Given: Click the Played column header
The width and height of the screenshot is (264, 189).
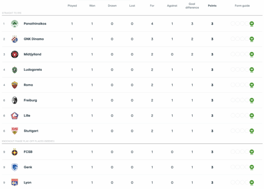Looking at the screenshot, I should click(72, 6).
